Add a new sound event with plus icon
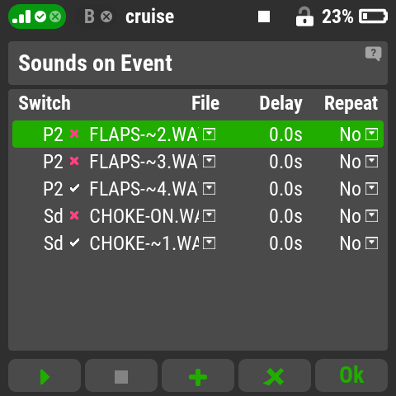The width and height of the screenshot is (396, 396). [x=198, y=375]
